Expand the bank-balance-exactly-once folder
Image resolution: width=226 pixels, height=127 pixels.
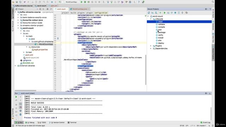[x=18, y=17]
